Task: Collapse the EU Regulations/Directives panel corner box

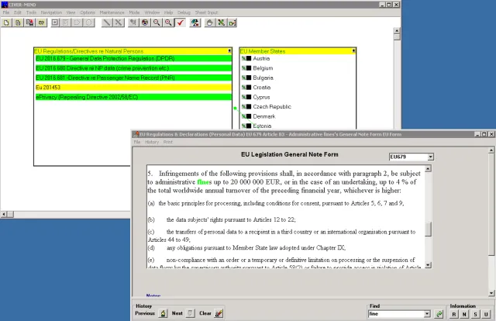Action: coord(229,50)
